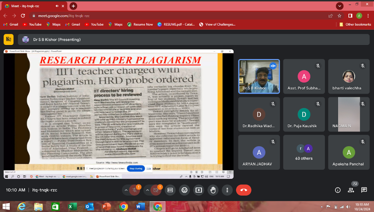The height and width of the screenshot is (212, 374).
Task: Select Asst. Prof Subha participant tile
Action: point(304,76)
